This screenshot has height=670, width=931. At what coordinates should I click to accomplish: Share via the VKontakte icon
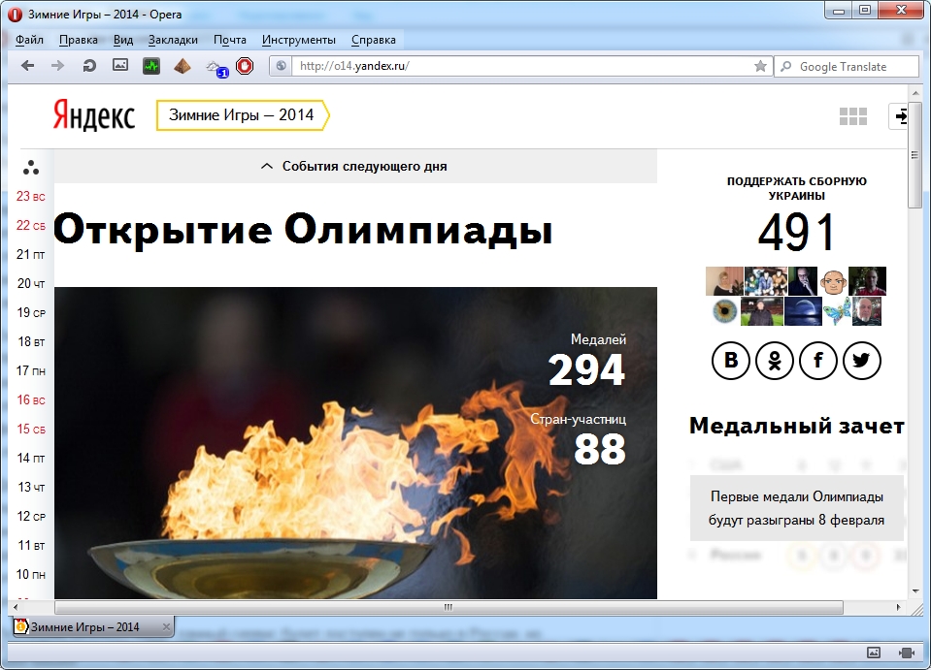point(731,362)
